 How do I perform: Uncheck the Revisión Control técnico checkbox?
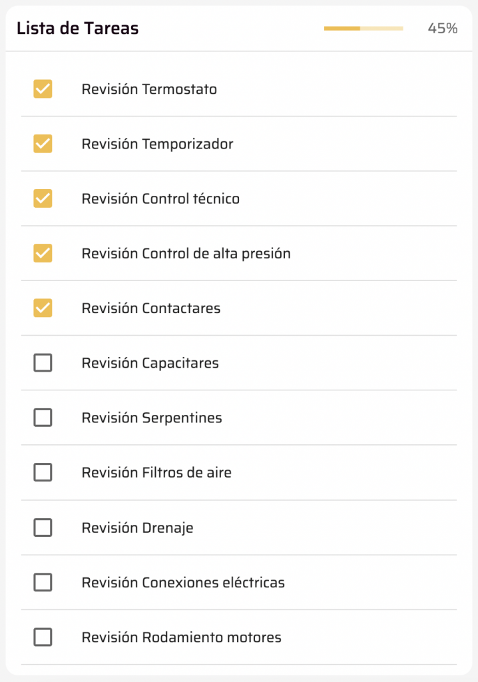coord(43,198)
